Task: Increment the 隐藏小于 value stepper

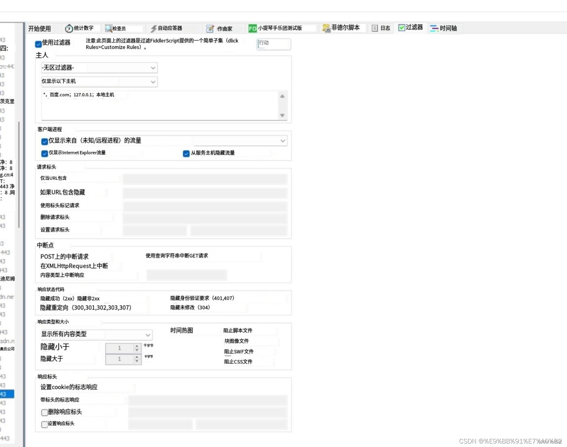Action: pyautogui.click(x=137, y=346)
